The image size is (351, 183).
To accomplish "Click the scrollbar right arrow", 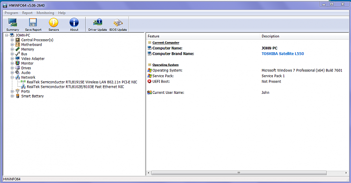I will 346,173.
